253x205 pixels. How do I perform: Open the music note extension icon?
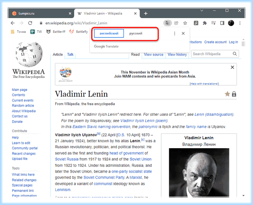pyautogui.click(x=196, y=23)
